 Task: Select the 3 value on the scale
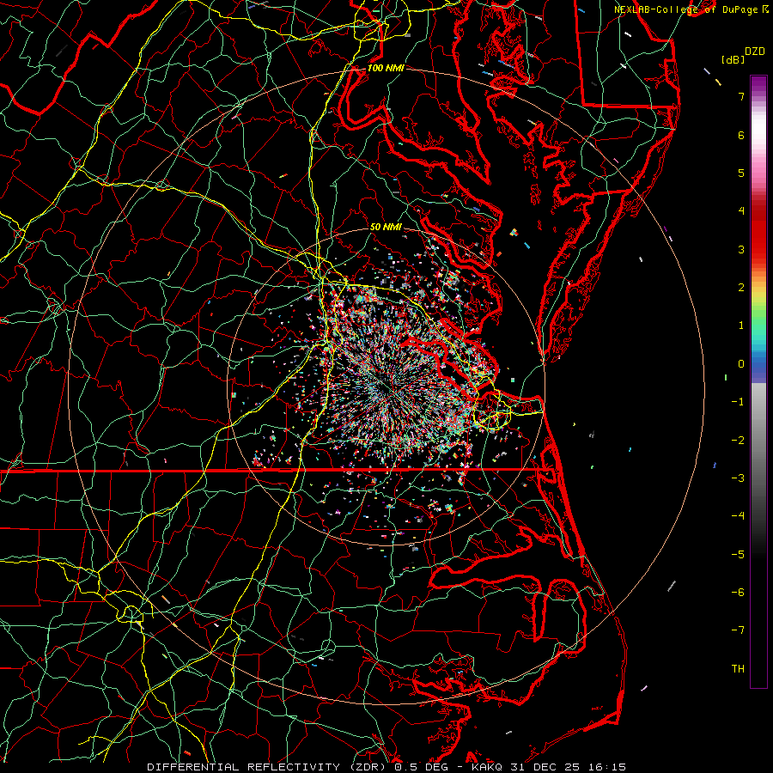pyautogui.click(x=741, y=249)
